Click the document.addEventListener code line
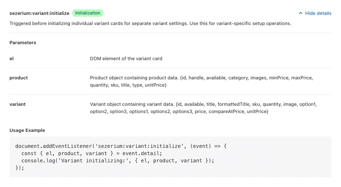The width and height of the screenshot is (341, 187). coord(121,146)
